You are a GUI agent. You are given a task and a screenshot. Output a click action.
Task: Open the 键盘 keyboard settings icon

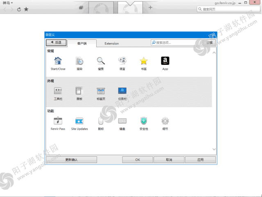122,121
